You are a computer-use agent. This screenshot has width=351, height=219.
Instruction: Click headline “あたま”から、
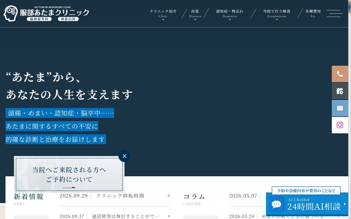[44, 77]
